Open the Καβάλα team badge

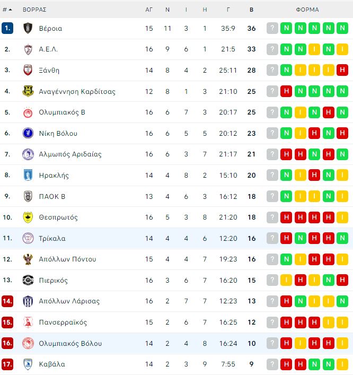click(x=28, y=364)
